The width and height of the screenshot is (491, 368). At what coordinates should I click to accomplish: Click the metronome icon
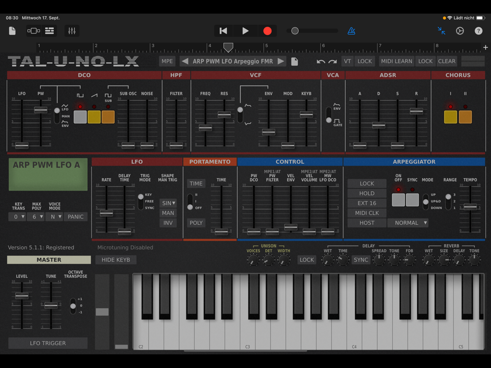pyautogui.click(x=351, y=30)
